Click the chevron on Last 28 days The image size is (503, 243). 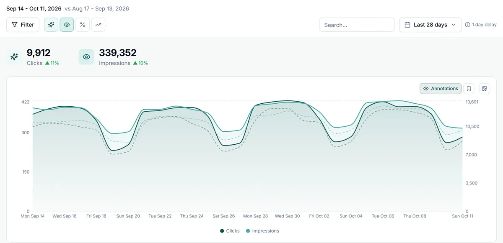pos(453,25)
